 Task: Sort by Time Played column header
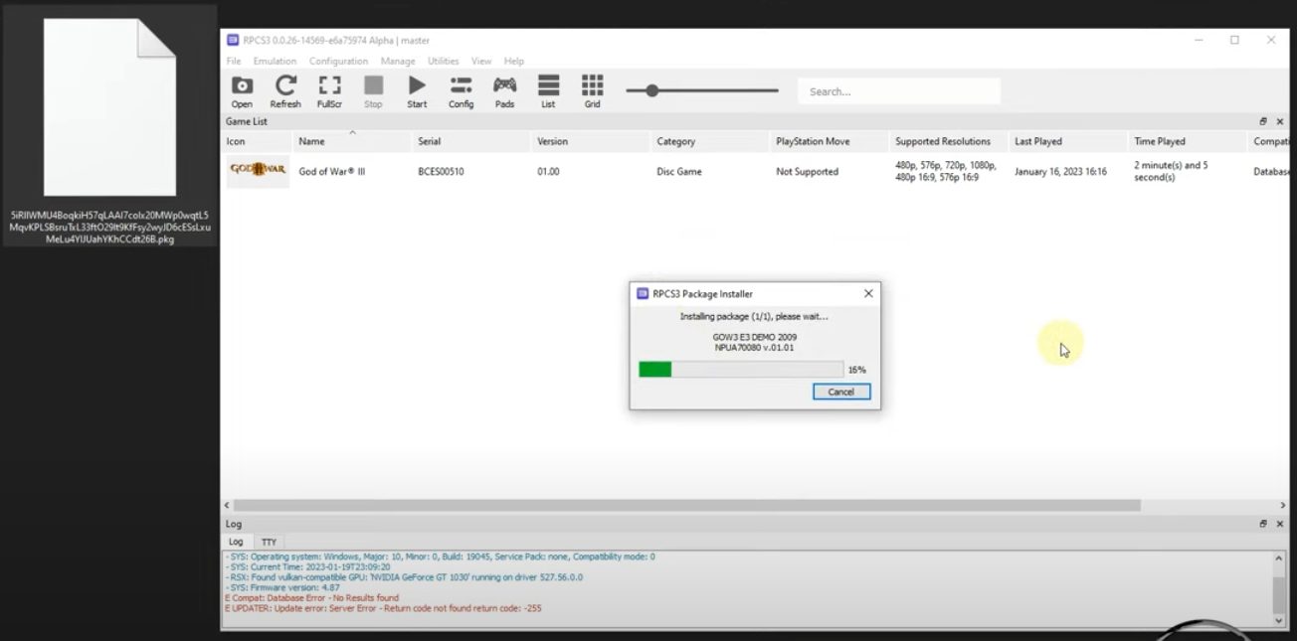click(x=1188, y=141)
